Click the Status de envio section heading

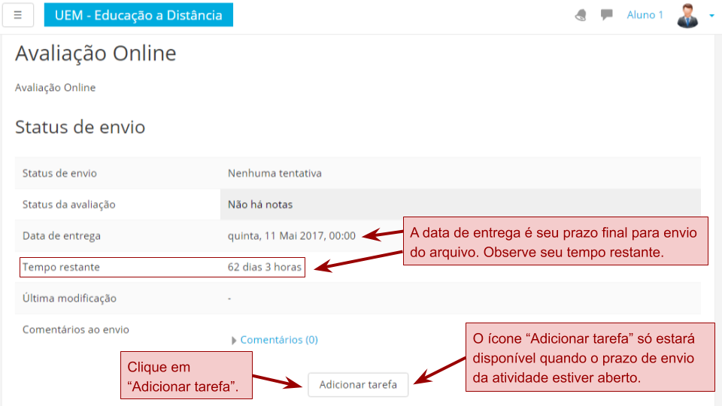point(80,127)
